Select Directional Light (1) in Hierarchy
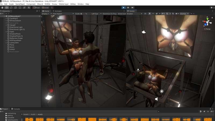Screen dimensions: 215x121 [17, 29]
